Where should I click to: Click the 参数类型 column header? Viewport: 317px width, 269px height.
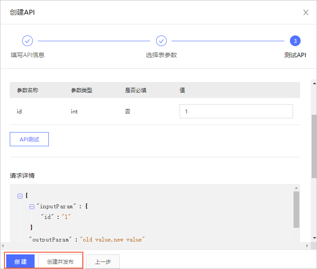pyautogui.click(x=82, y=90)
